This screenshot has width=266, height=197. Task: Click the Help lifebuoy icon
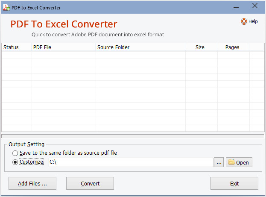tap(244, 21)
